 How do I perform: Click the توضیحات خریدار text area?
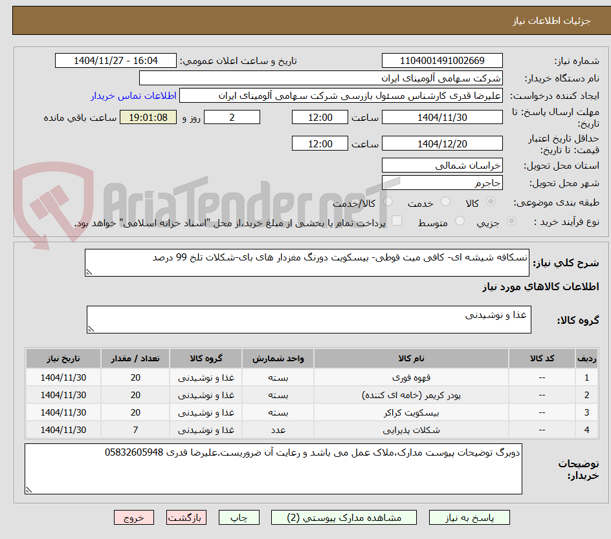coord(274,469)
